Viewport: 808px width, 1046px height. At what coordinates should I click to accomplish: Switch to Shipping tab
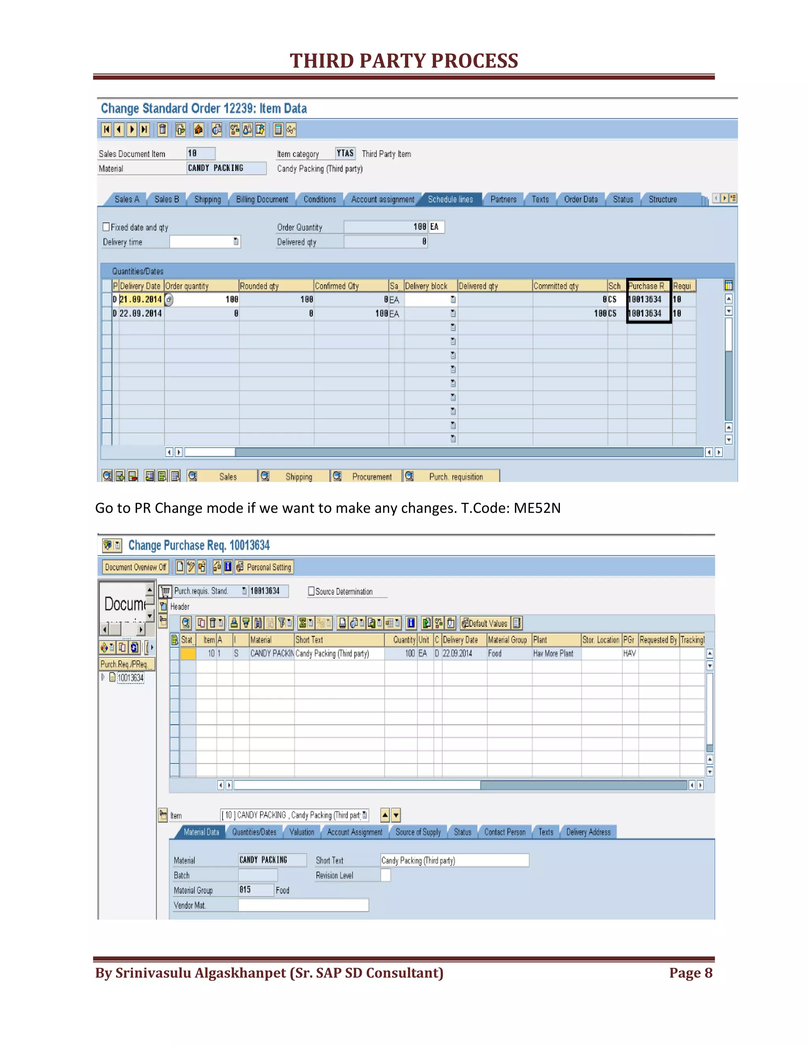coord(208,199)
